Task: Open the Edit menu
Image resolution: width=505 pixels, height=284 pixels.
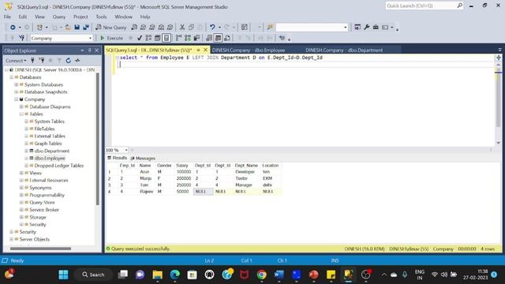Action: tap(23, 17)
